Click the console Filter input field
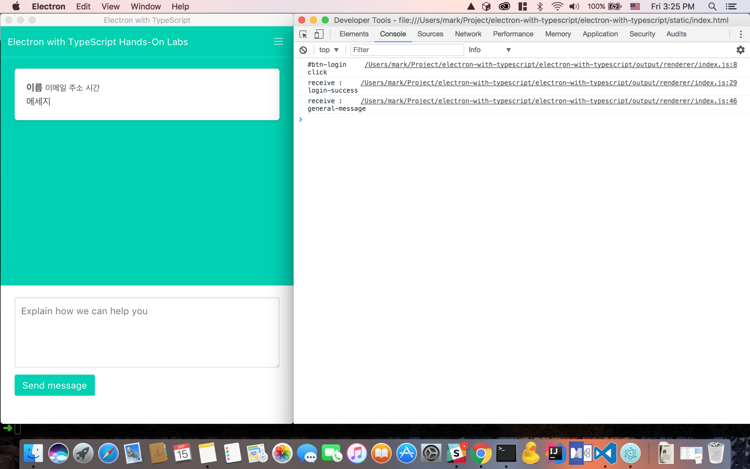Screen dimensions: 750x469 pyautogui.click(x=406, y=50)
